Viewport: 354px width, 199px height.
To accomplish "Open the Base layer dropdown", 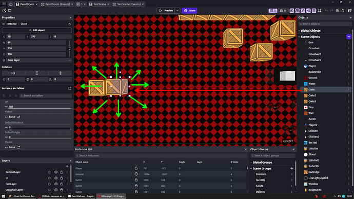I will [x=39, y=60].
